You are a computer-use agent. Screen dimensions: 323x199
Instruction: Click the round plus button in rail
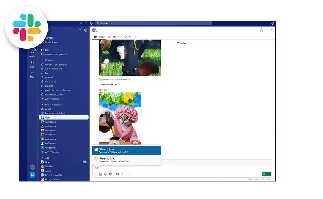[x=32, y=167]
